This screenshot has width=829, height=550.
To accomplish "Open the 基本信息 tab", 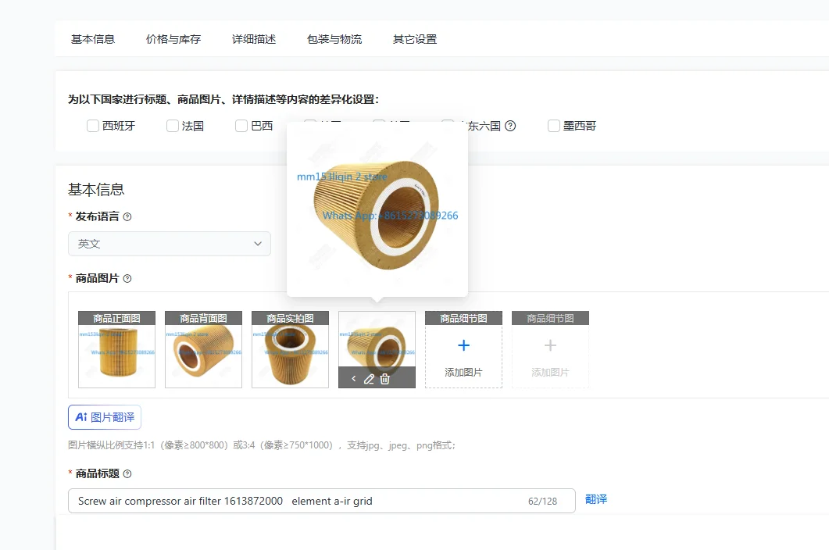I will tap(92, 39).
